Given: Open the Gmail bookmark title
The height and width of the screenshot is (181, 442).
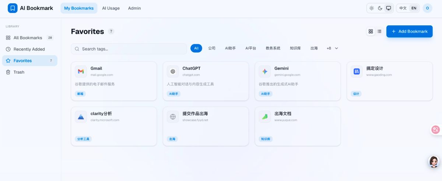Looking at the screenshot, I should [x=96, y=68].
